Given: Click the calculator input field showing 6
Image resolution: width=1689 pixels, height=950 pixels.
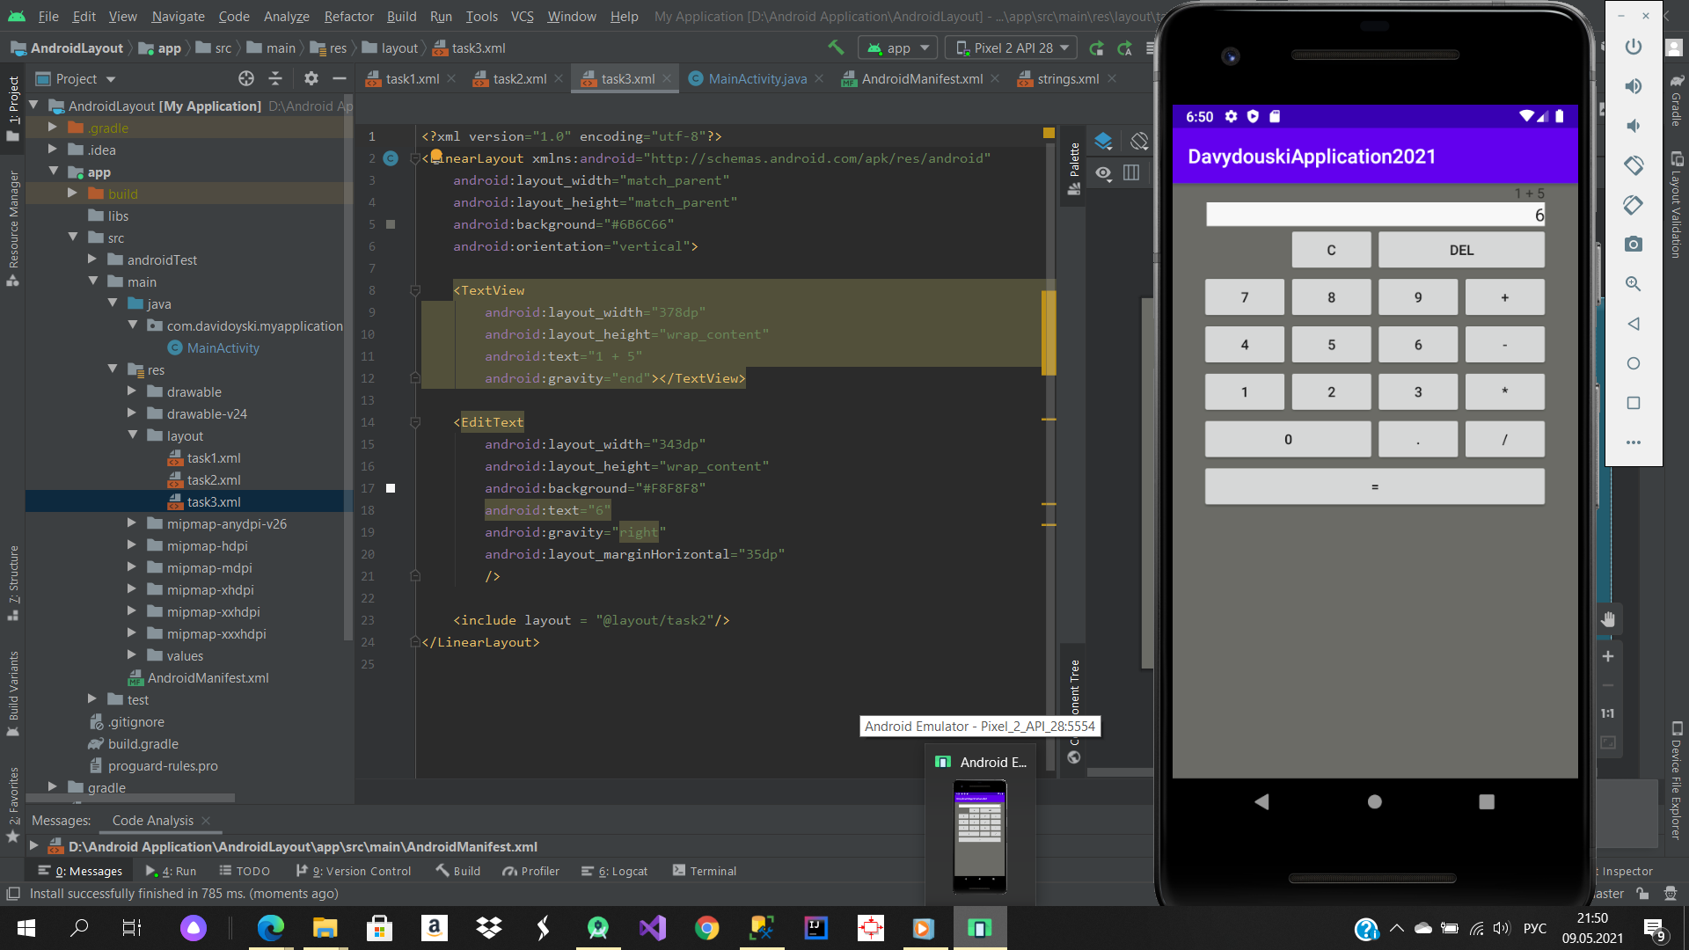Looking at the screenshot, I should [x=1375, y=215].
